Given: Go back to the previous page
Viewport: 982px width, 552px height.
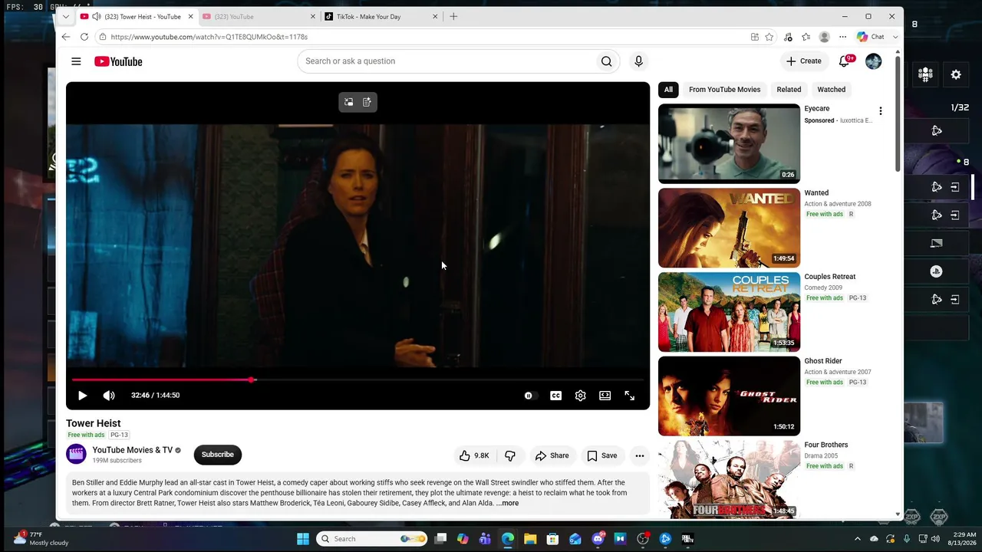Looking at the screenshot, I should (x=66, y=37).
